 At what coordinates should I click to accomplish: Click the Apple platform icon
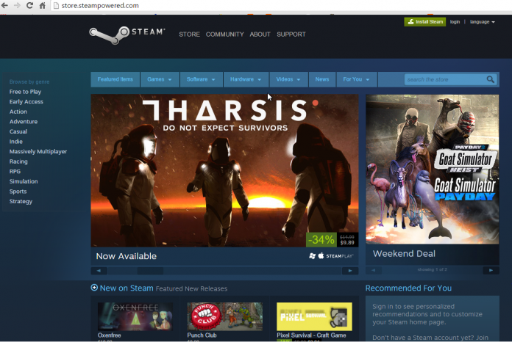[x=321, y=256]
